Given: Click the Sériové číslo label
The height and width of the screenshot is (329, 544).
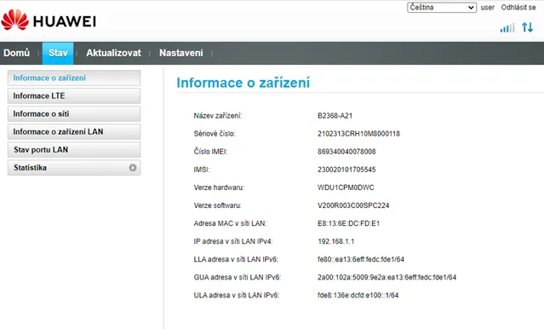Looking at the screenshot, I should click(214, 134).
